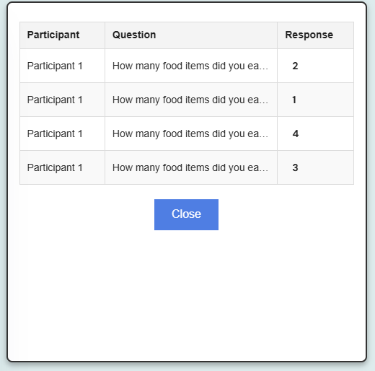Viewport: 375px width, 371px height.
Task: Select the response value 2 cell
Action: tap(315, 66)
